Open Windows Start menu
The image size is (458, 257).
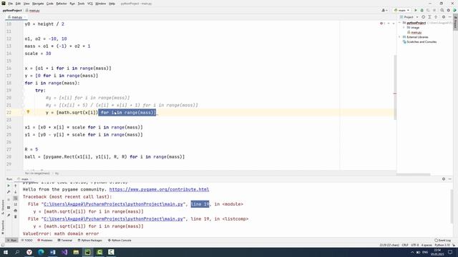pyautogui.click(x=5, y=252)
